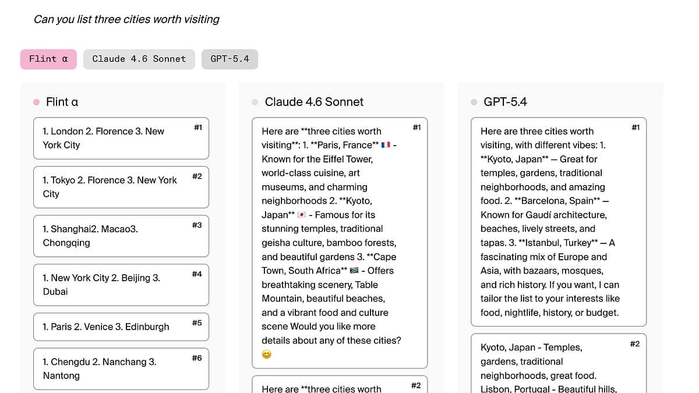Open Claude's second response card at bottom
This screenshot has width=699, height=393.
point(340,384)
